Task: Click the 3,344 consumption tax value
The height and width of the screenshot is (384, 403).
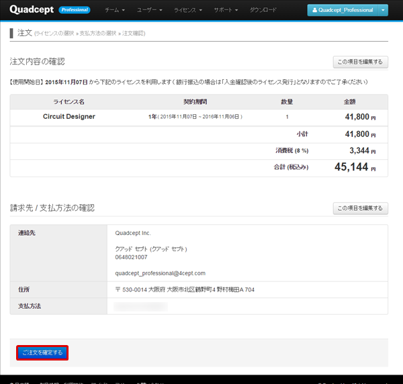Action: coord(359,150)
